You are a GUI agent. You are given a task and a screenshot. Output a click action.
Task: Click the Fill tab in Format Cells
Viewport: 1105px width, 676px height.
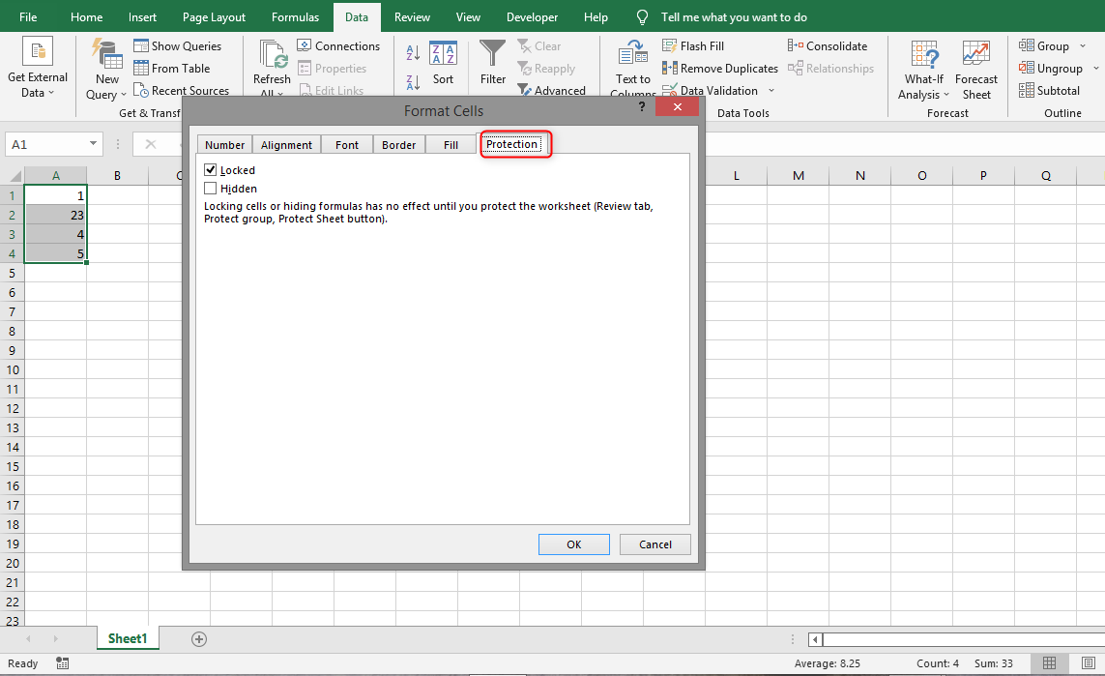[450, 143]
